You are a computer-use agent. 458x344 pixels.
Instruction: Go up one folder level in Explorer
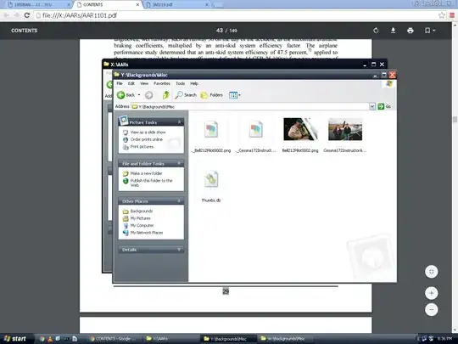[166, 95]
